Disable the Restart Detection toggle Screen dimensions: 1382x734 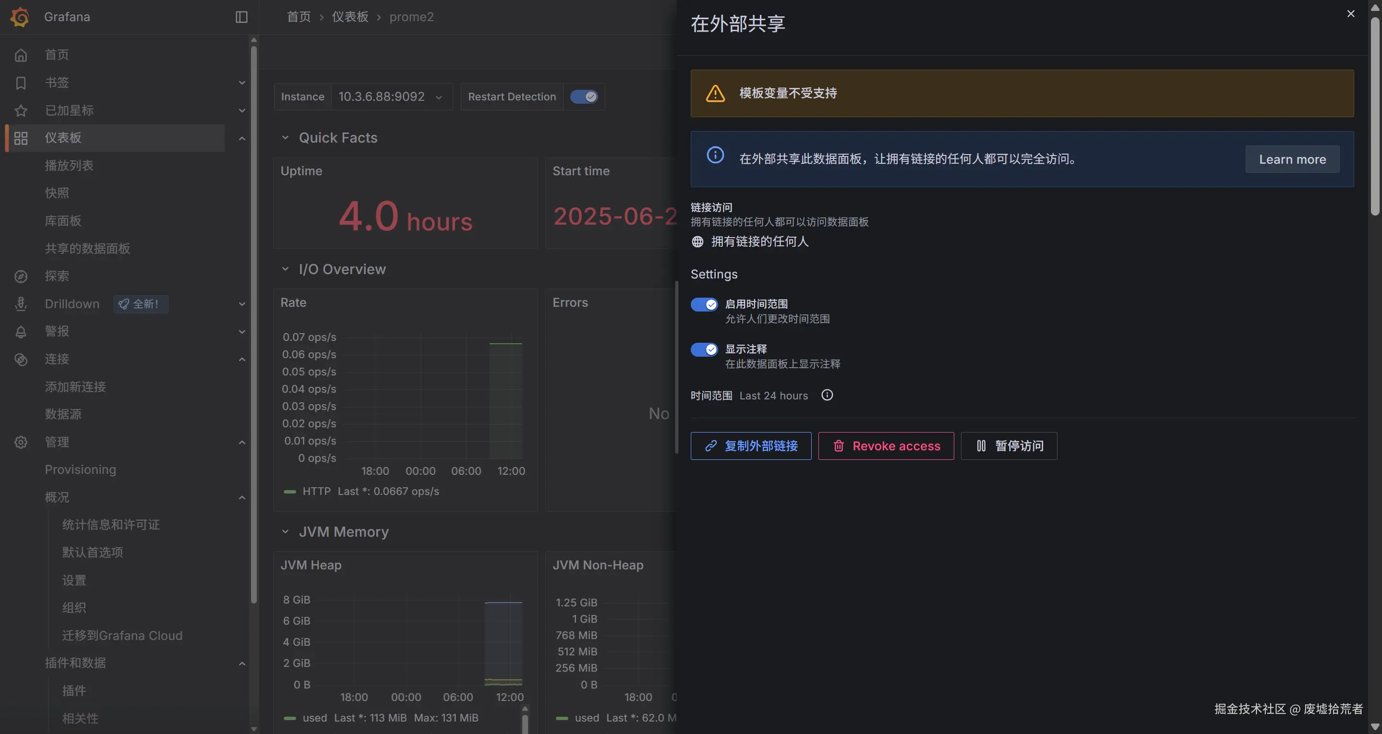(x=584, y=96)
